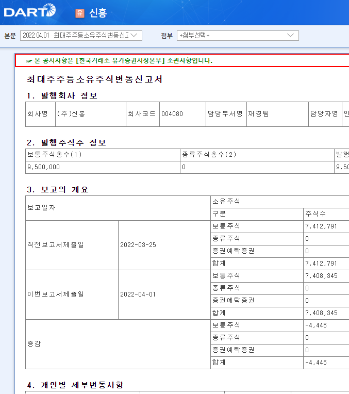Open the 본문 document dropdown
This screenshot has width=349, height=394.
click(x=81, y=36)
